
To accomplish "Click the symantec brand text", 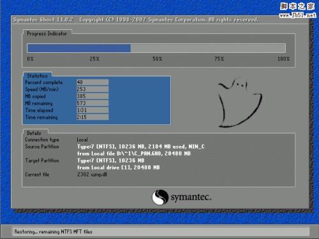I will coord(191,198).
